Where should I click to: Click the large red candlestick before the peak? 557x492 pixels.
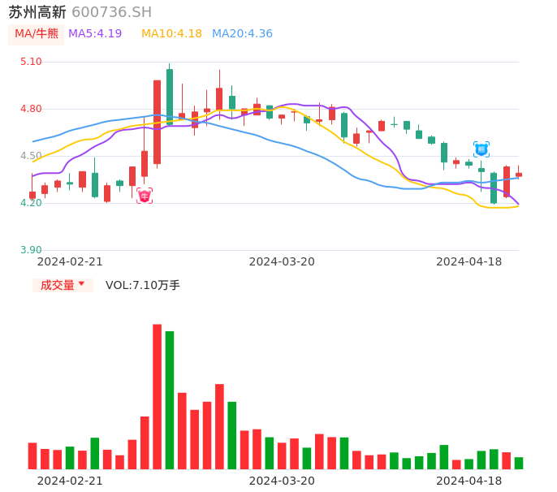pos(157,122)
